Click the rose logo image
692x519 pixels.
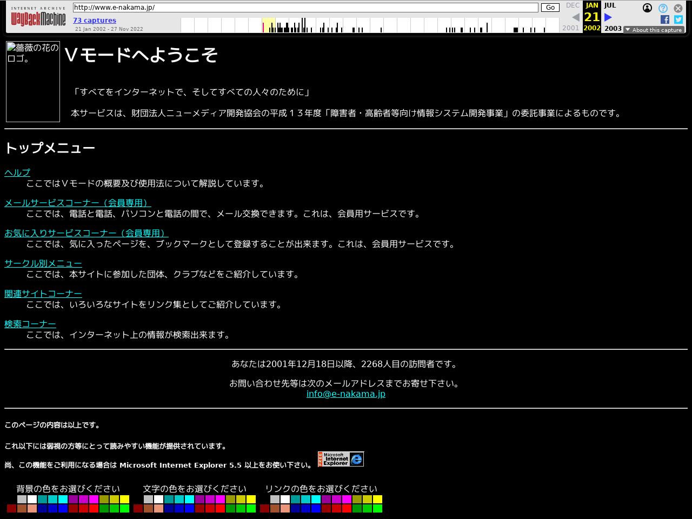click(x=33, y=82)
